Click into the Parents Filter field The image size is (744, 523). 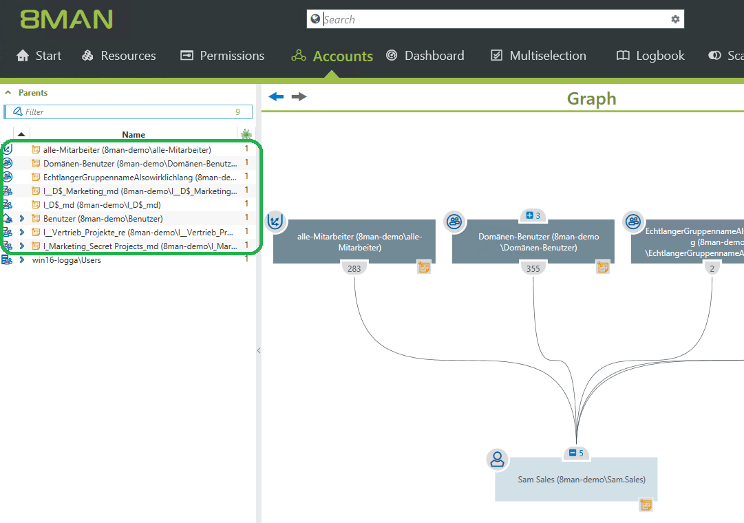[x=128, y=112]
